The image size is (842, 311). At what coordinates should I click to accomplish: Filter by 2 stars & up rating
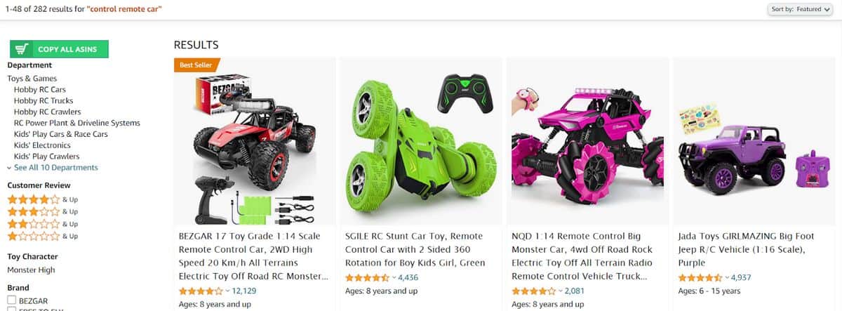tap(42, 224)
